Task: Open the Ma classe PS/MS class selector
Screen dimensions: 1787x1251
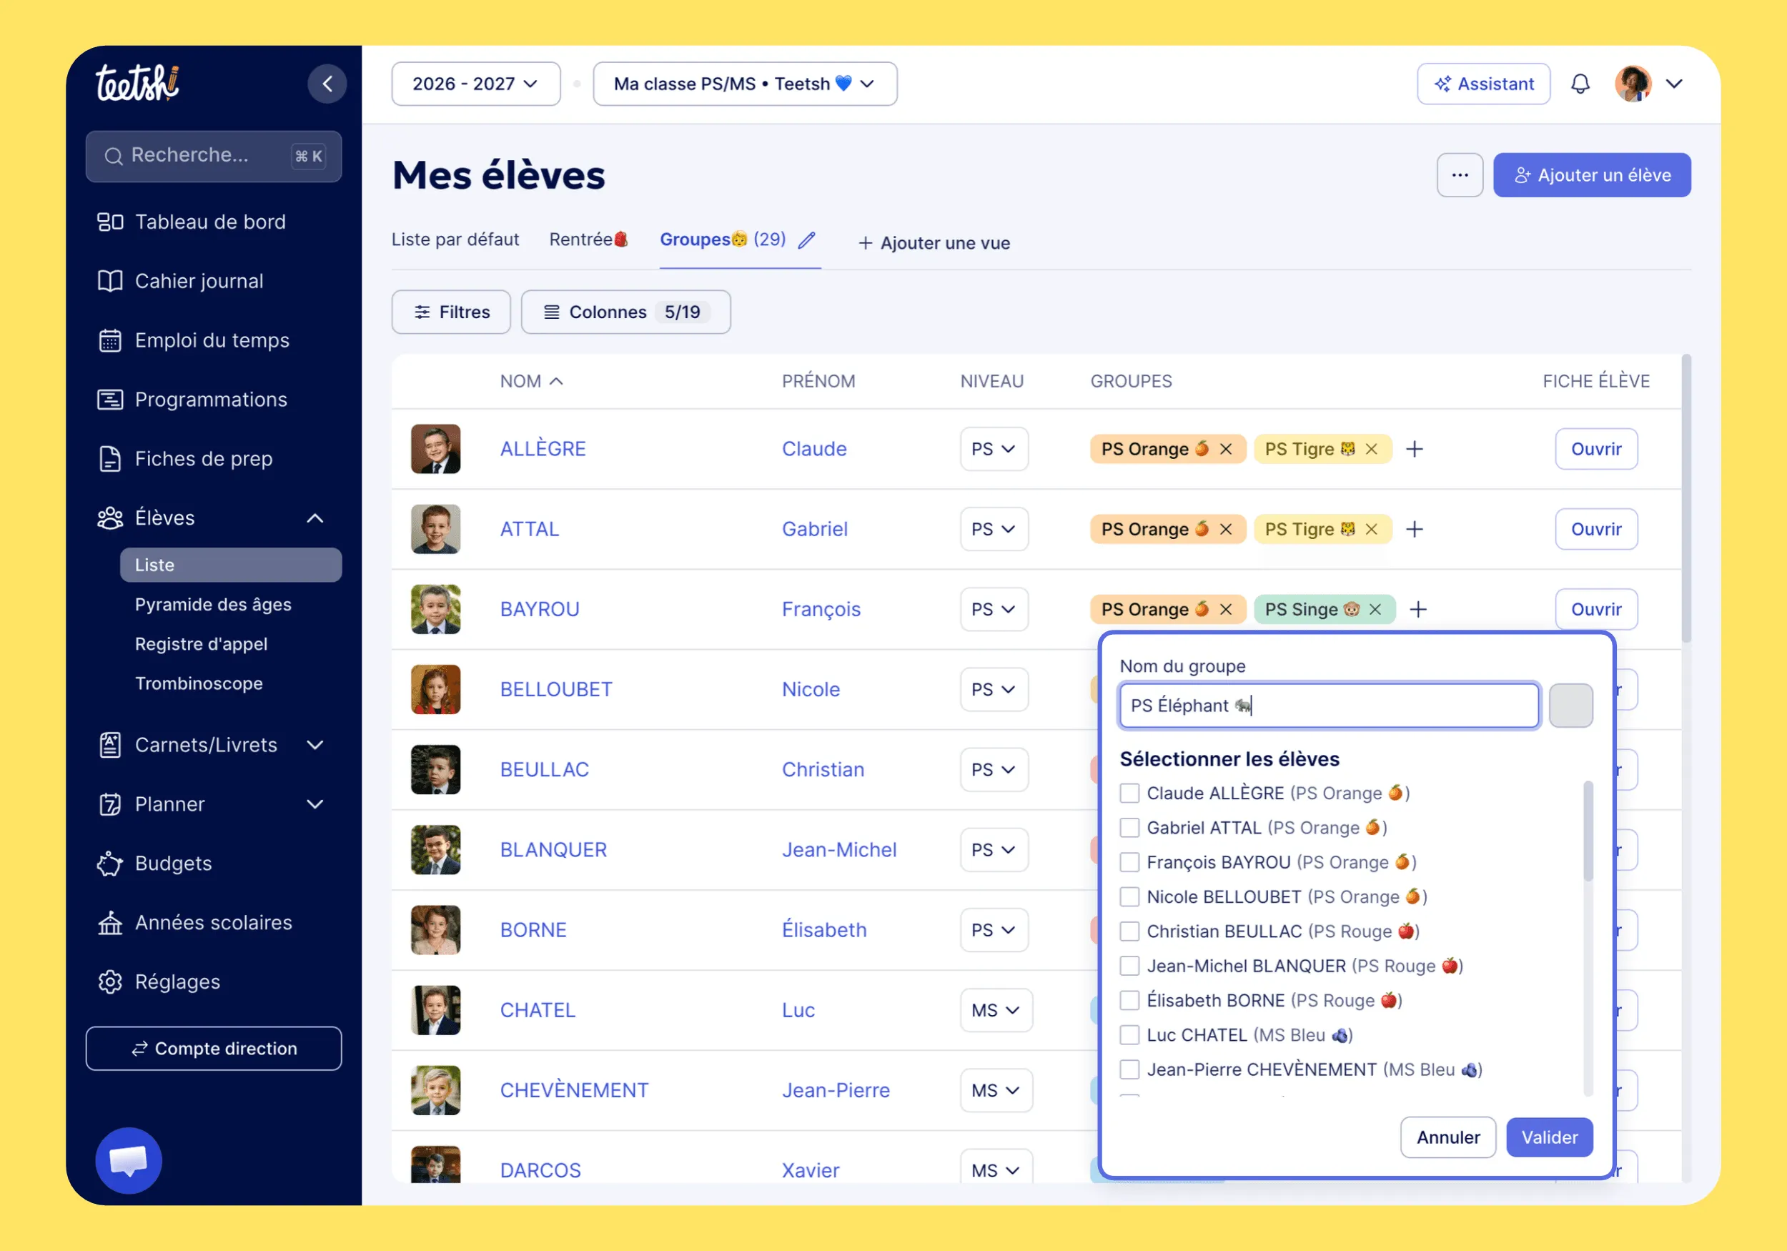Action: click(x=745, y=84)
